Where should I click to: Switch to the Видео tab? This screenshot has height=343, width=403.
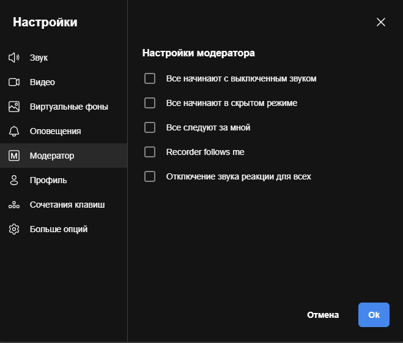[x=64, y=82]
